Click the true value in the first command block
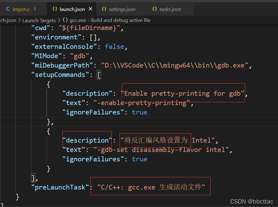The height and width of the screenshot is (207, 278). click(140, 112)
